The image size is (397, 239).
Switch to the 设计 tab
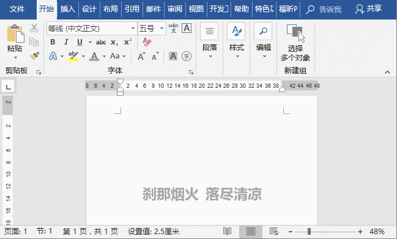(x=89, y=9)
